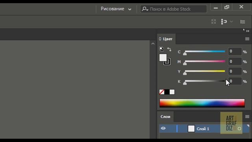Click the Слой 1 layer thumbnail
Image resolution: width=252 pixels, height=142 pixels.
click(x=191, y=129)
